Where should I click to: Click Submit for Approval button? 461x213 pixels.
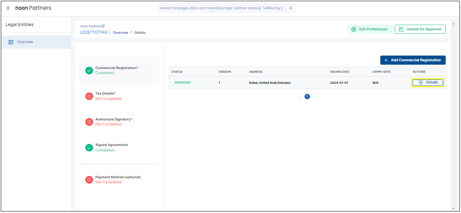[420, 29]
